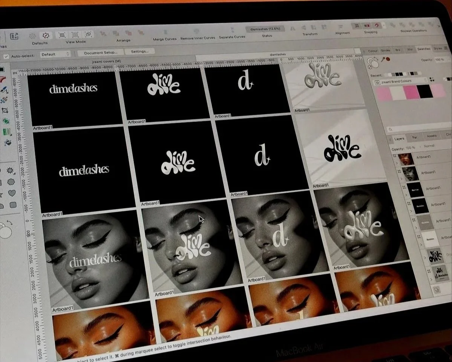
Task: Open Document Setup
Action: [101, 53]
